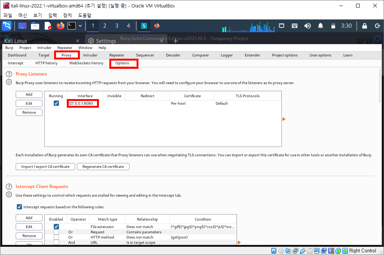Click the log out panel icon
384x255 pixels.
click(377, 25)
